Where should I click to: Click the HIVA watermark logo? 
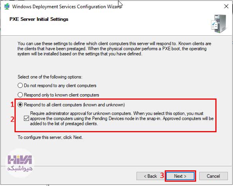[x=20, y=163]
